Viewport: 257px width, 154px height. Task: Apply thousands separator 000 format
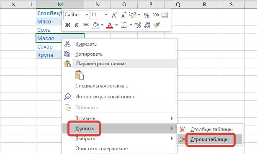(156, 15)
